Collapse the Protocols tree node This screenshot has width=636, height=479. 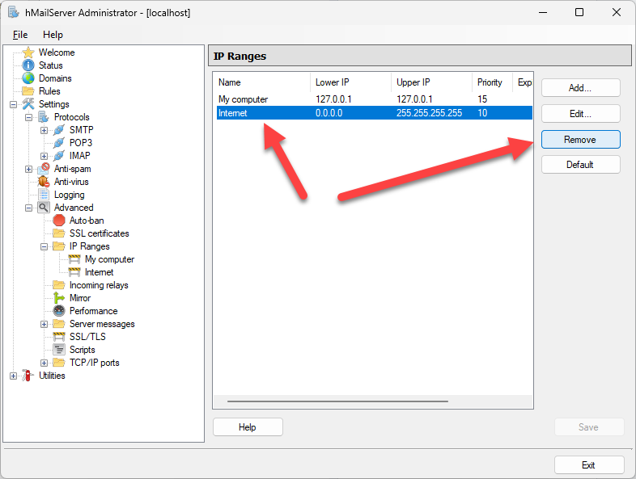(x=29, y=117)
